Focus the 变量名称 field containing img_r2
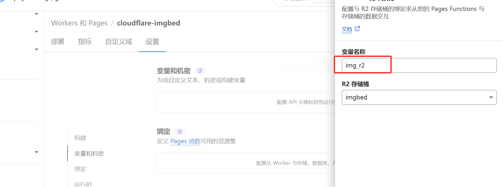Viewport: 503px width, 187px height. [x=419, y=65]
